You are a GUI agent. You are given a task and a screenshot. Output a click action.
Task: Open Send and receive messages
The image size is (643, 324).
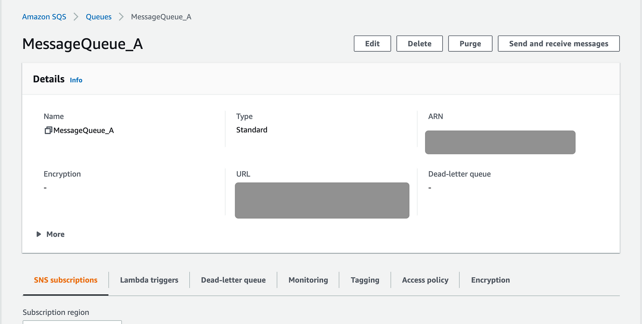coord(559,44)
